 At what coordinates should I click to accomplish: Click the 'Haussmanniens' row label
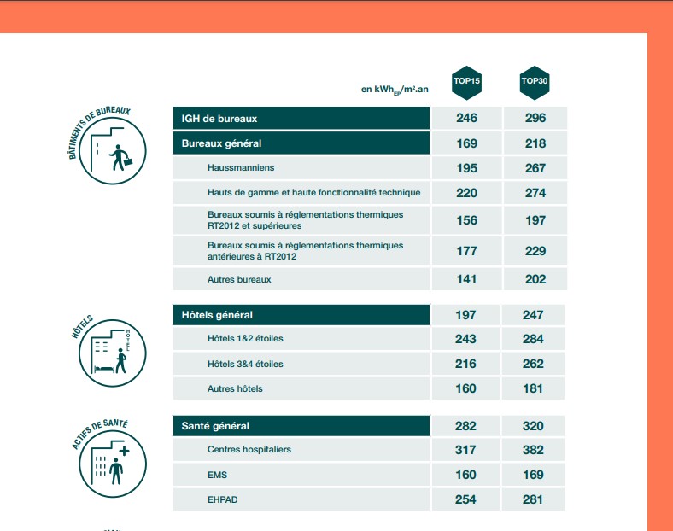pyautogui.click(x=241, y=167)
